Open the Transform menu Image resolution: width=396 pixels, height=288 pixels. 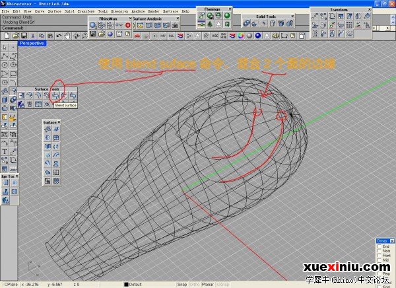pos(86,11)
